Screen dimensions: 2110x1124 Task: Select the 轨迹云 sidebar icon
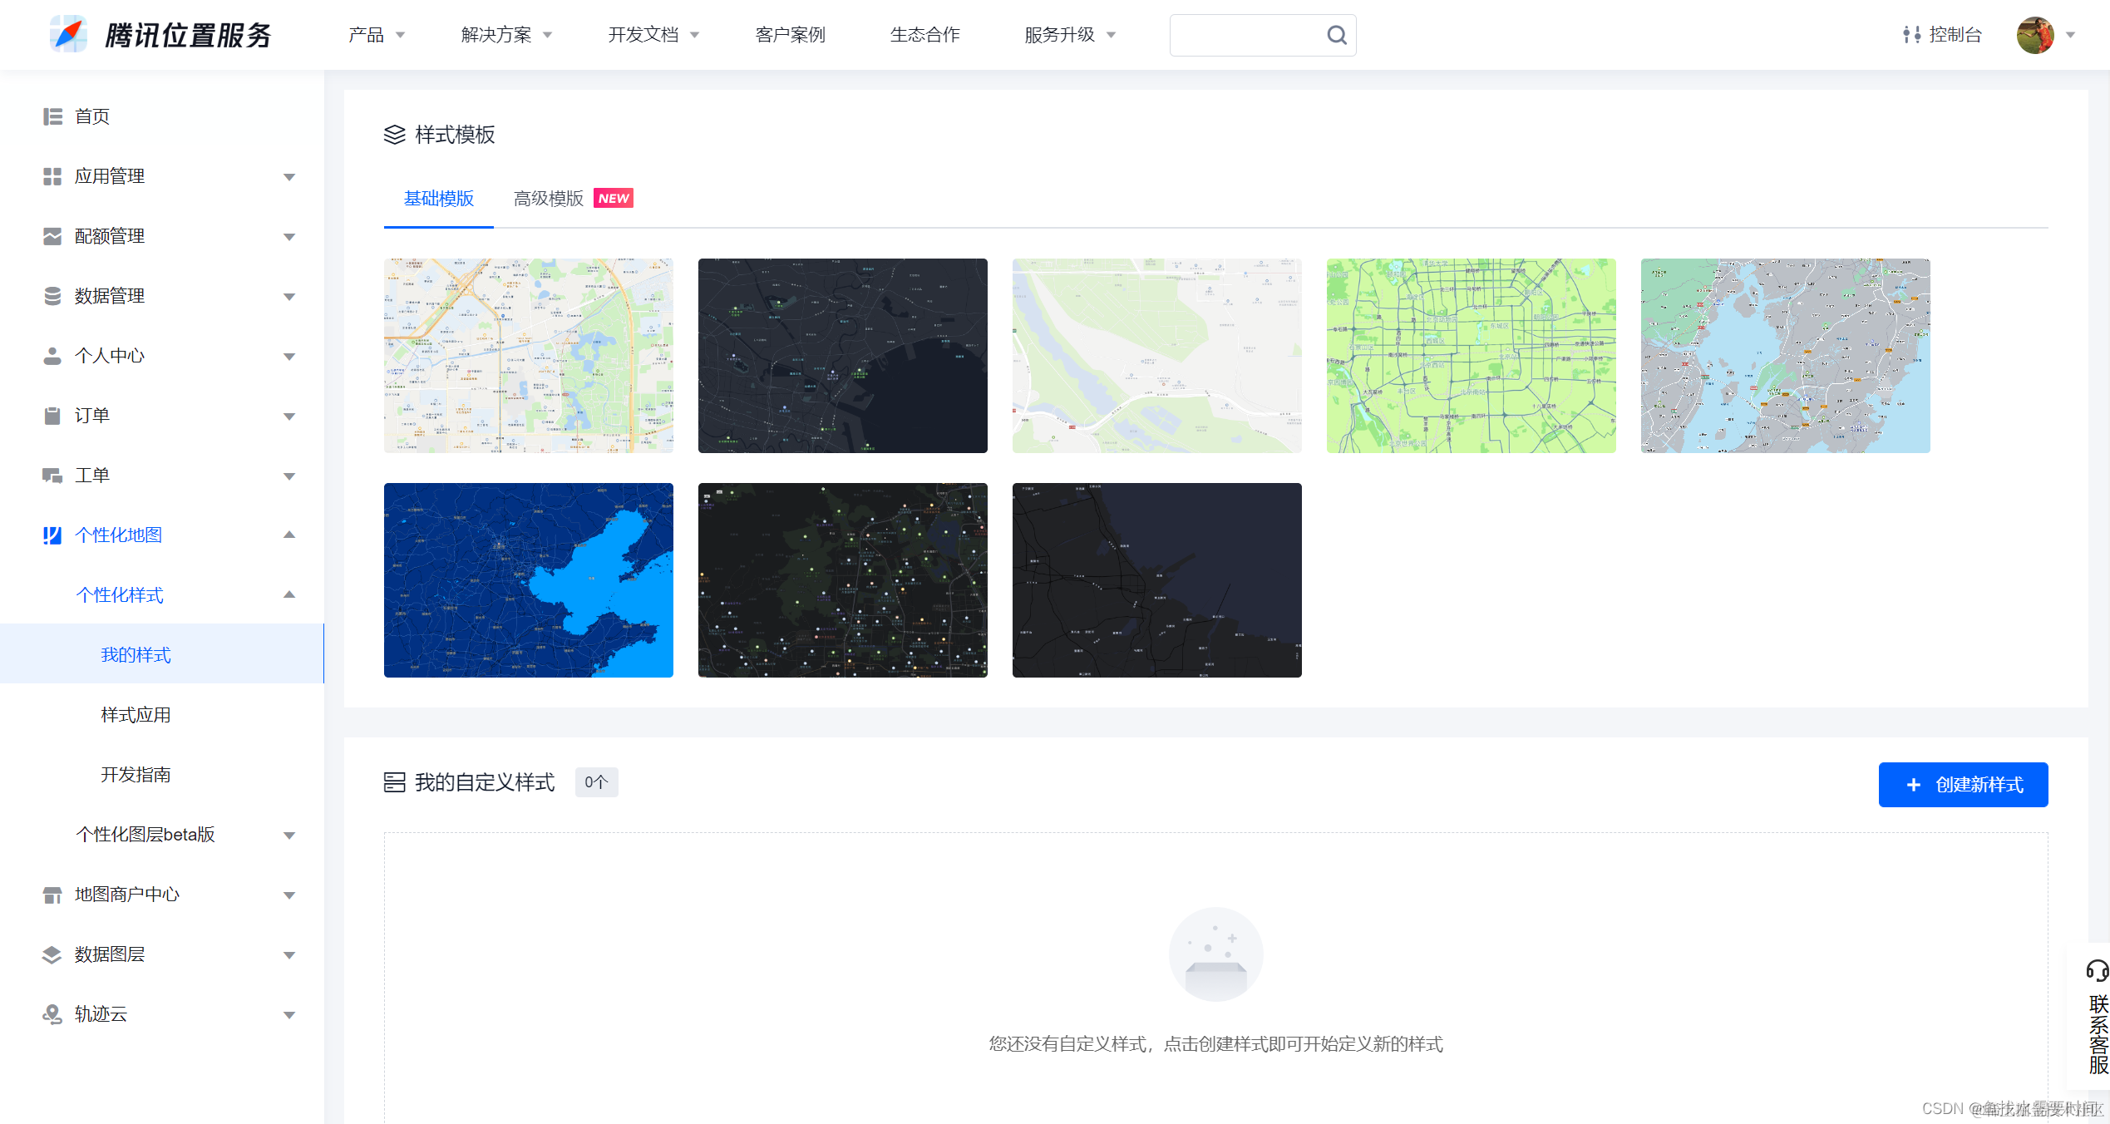(x=52, y=1014)
